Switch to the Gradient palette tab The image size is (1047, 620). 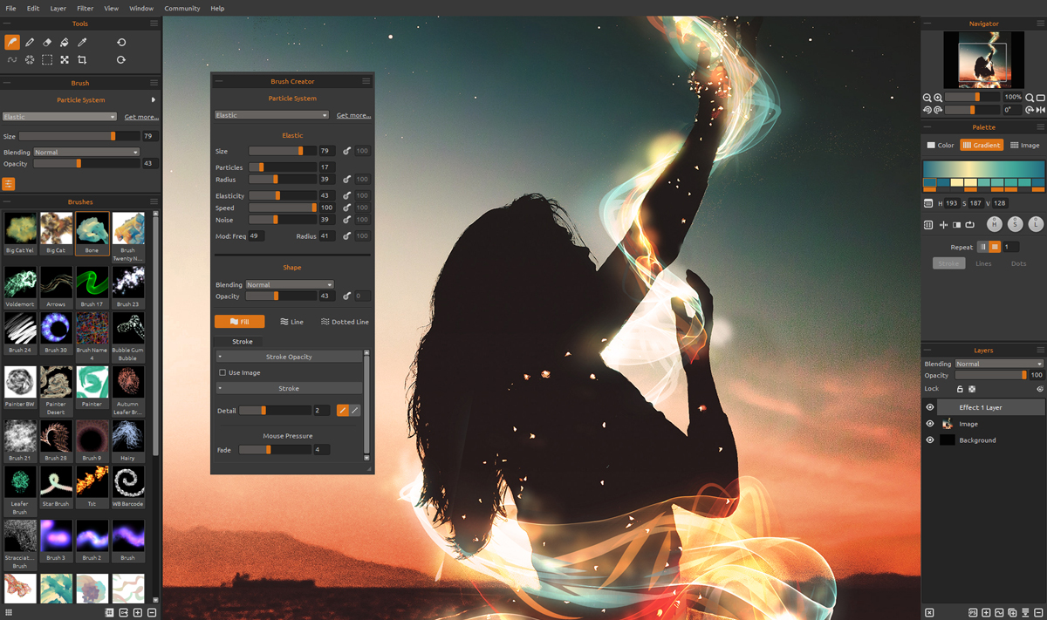[982, 145]
